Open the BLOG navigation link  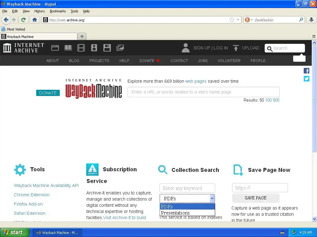pos(74,61)
